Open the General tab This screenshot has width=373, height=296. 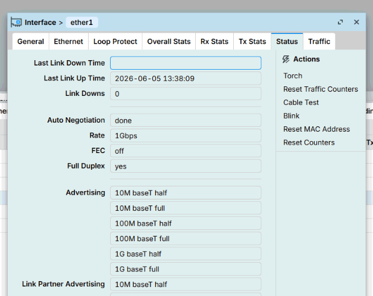click(x=31, y=42)
